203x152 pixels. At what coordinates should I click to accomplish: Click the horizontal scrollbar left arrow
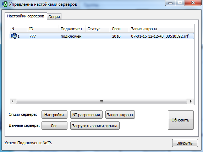coord(12,101)
